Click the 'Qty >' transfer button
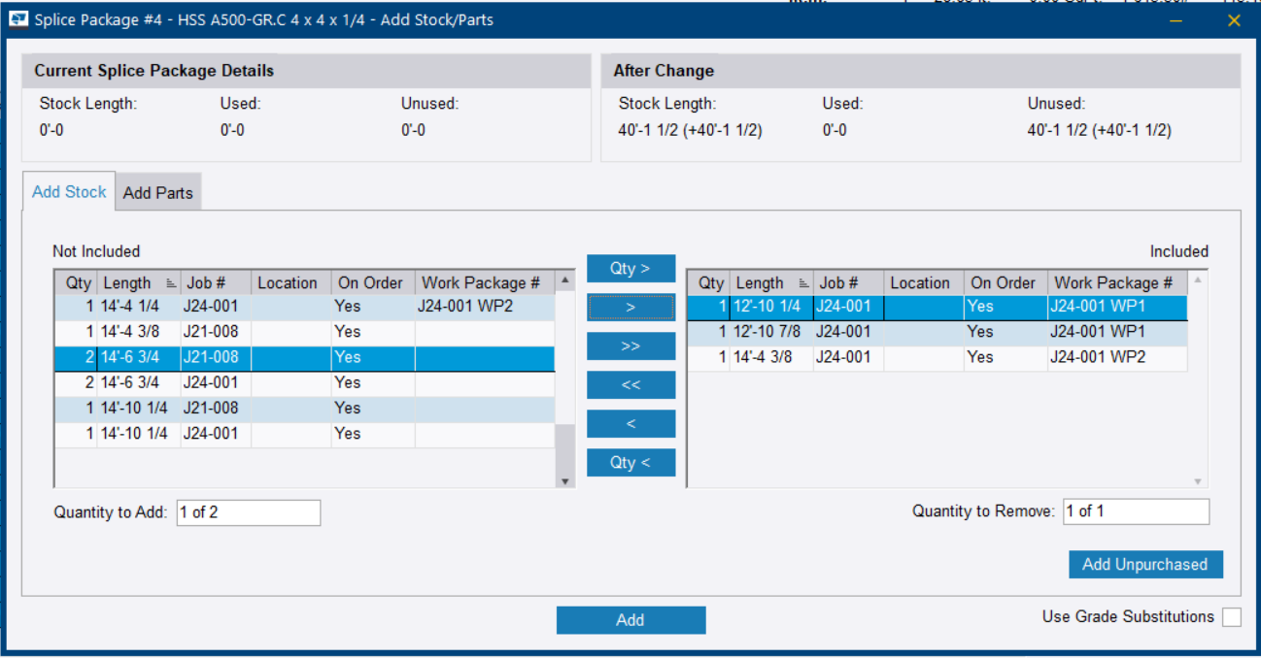1261x658 pixels. click(x=630, y=269)
